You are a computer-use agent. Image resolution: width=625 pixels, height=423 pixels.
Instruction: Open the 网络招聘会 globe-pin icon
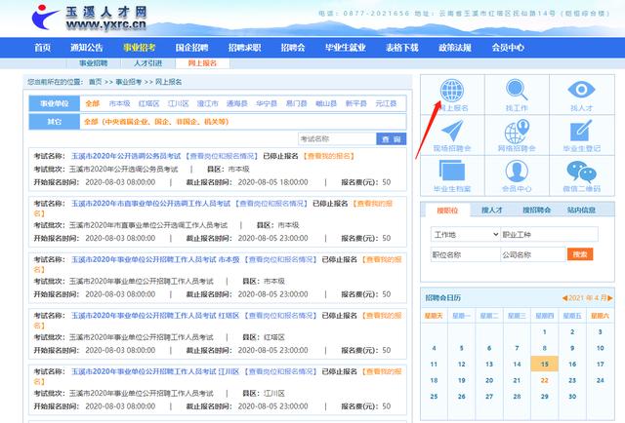click(517, 131)
